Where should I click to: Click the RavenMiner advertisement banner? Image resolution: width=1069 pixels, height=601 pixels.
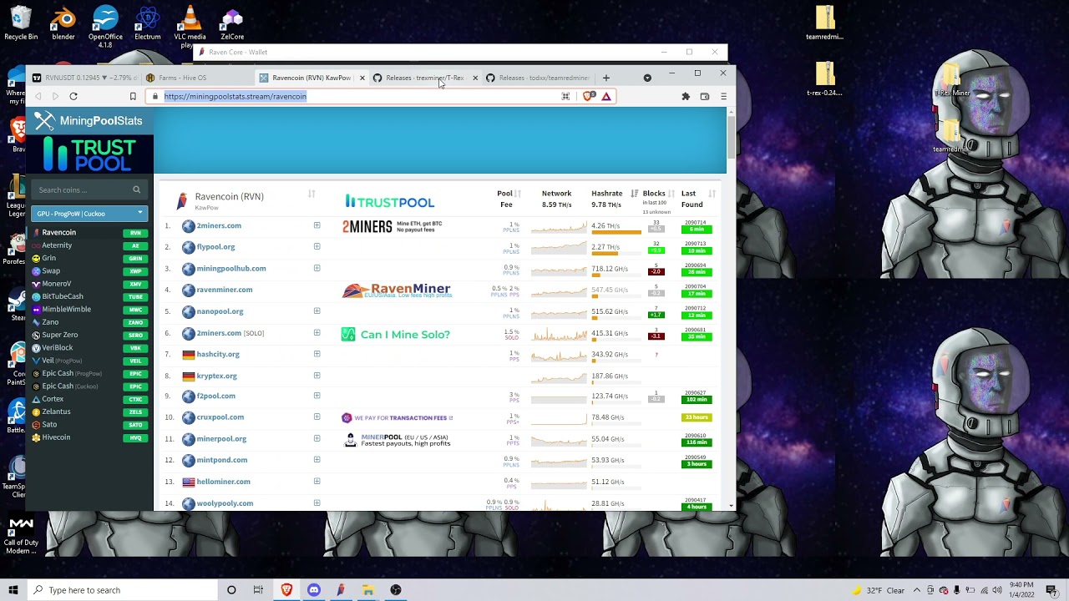coord(397,290)
